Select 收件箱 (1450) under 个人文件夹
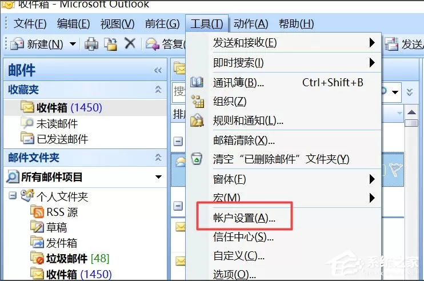Viewport: 424px width, 281px height. tap(79, 274)
